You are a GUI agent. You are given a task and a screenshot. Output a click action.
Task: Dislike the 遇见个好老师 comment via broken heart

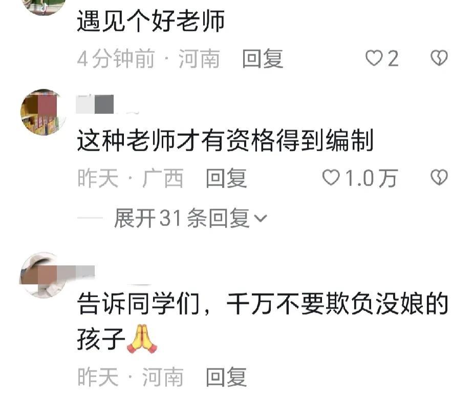[x=439, y=58]
